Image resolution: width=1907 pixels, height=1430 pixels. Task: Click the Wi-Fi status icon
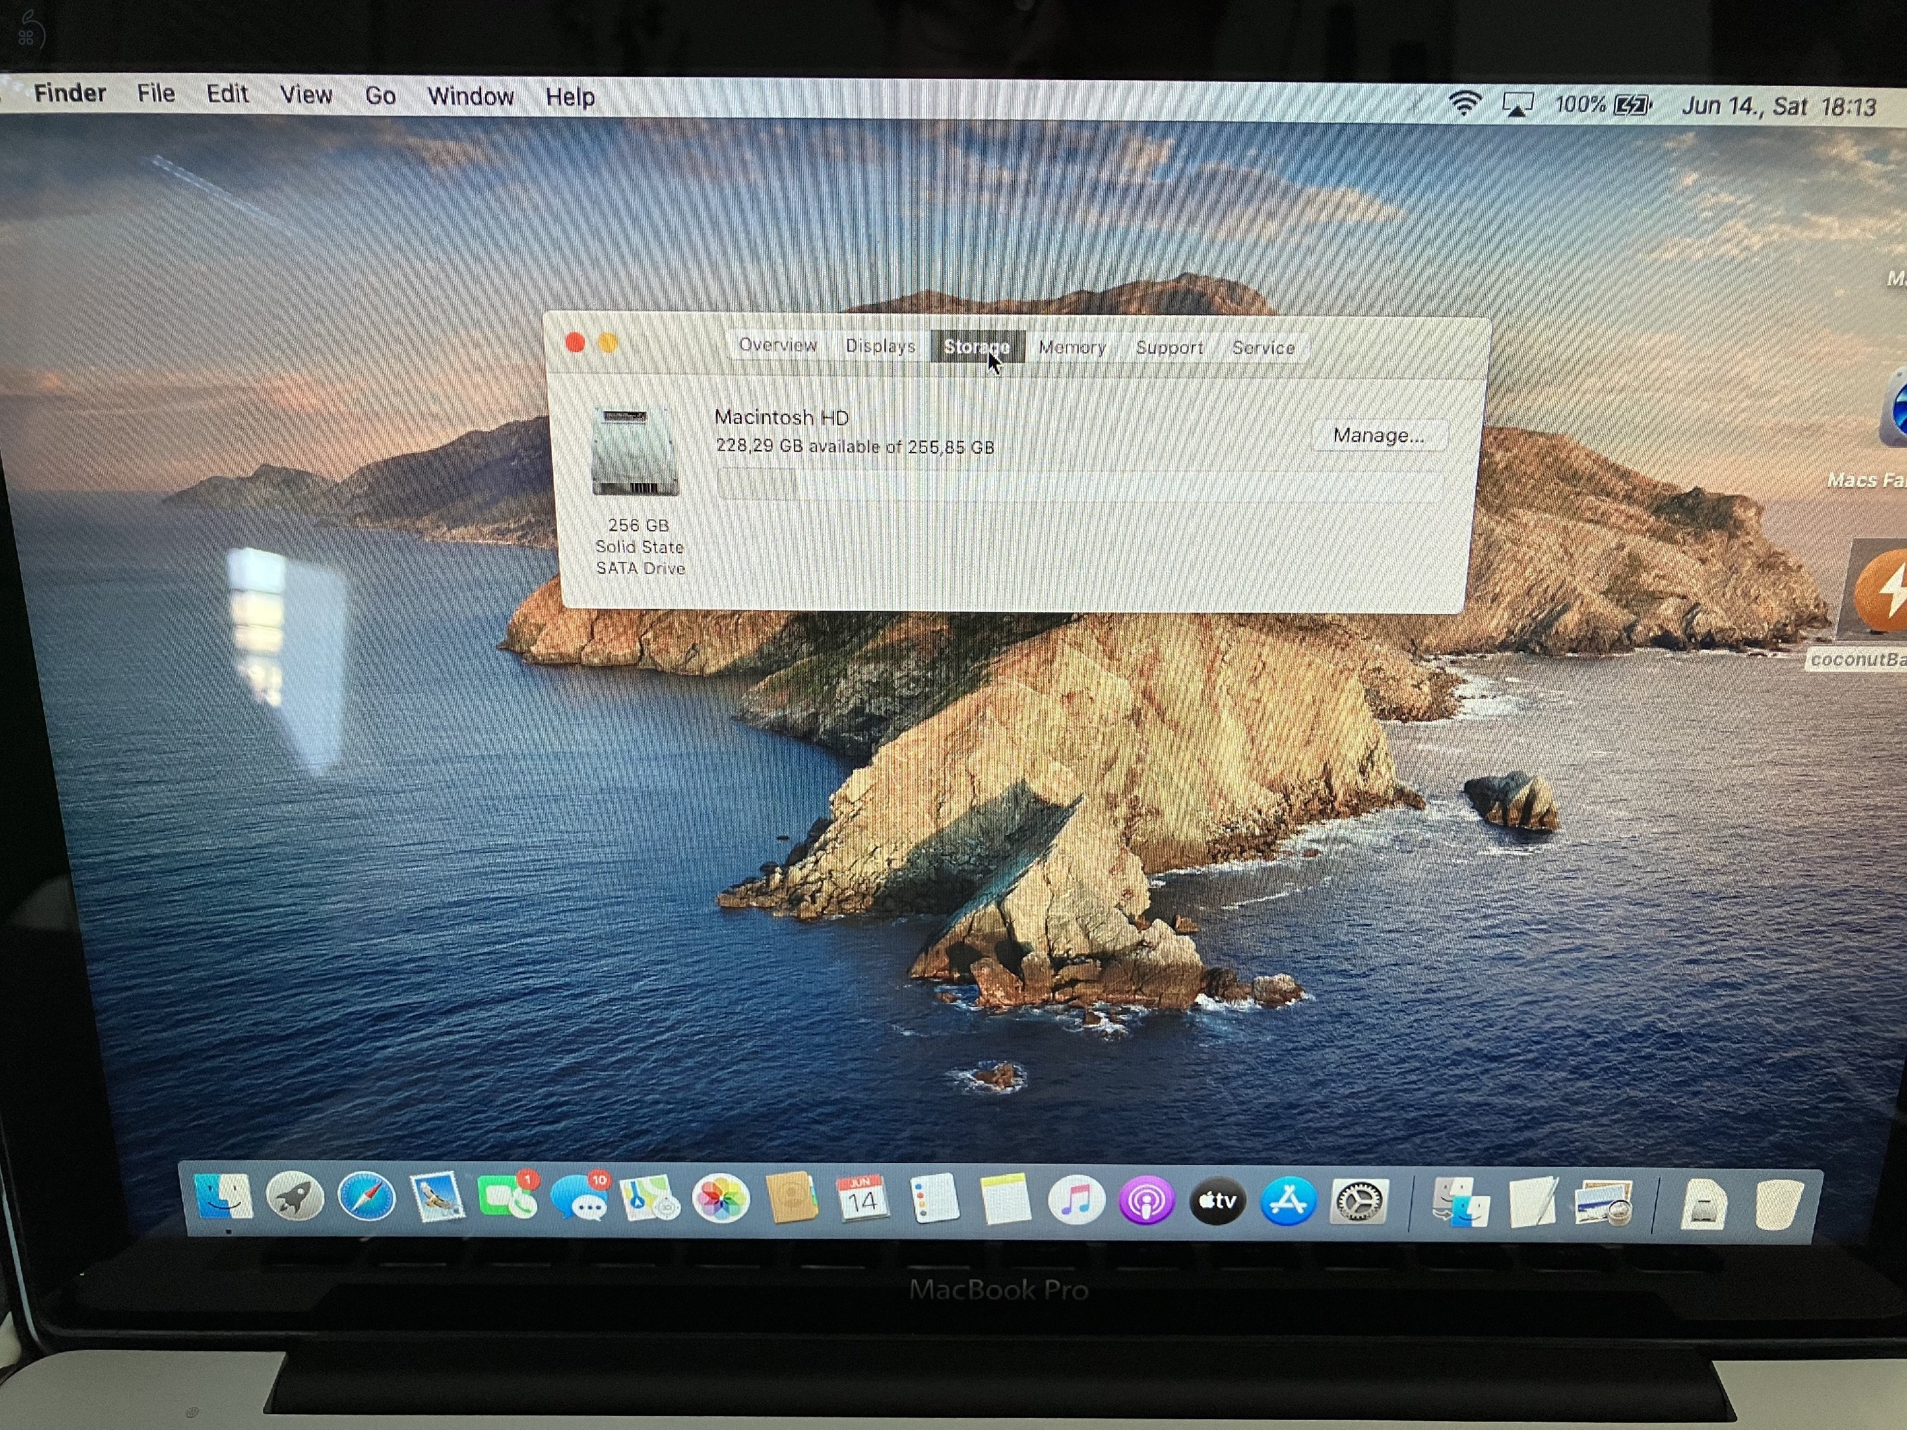pyautogui.click(x=1463, y=104)
